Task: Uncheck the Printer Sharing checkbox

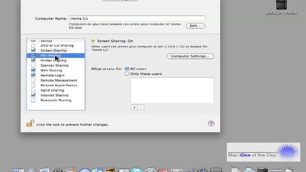Action: (x=33, y=61)
